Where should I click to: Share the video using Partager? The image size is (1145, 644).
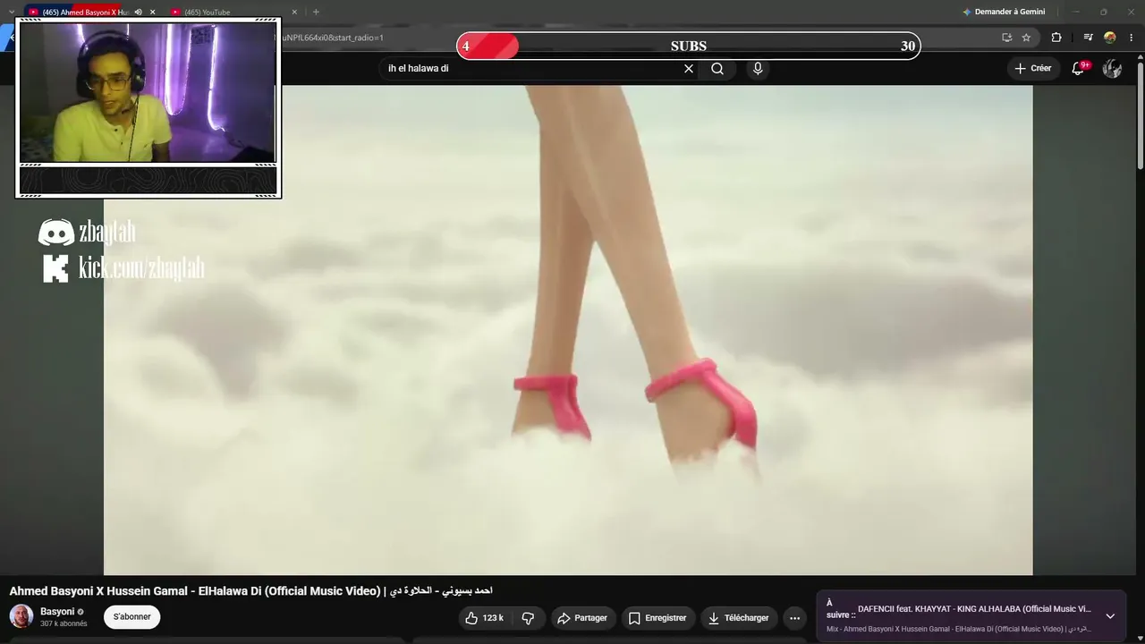click(x=581, y=618)
